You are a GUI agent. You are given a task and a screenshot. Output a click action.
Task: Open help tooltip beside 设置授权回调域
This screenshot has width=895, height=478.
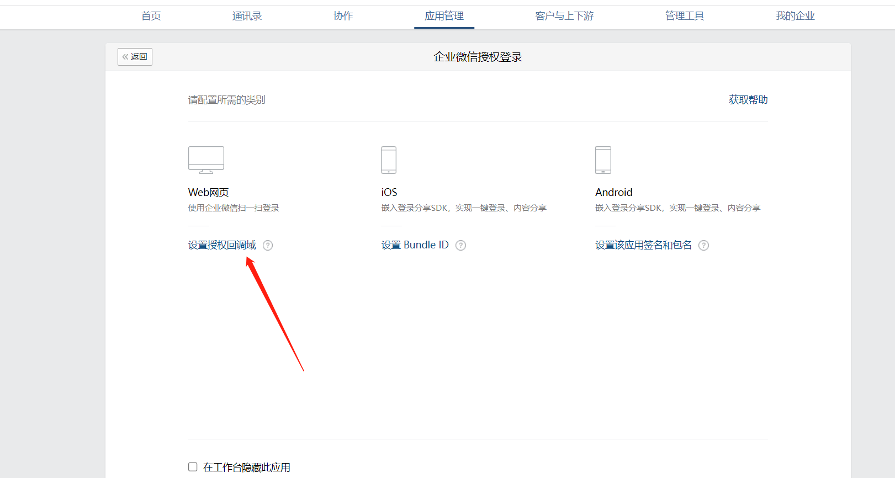[x=268, y=245]
